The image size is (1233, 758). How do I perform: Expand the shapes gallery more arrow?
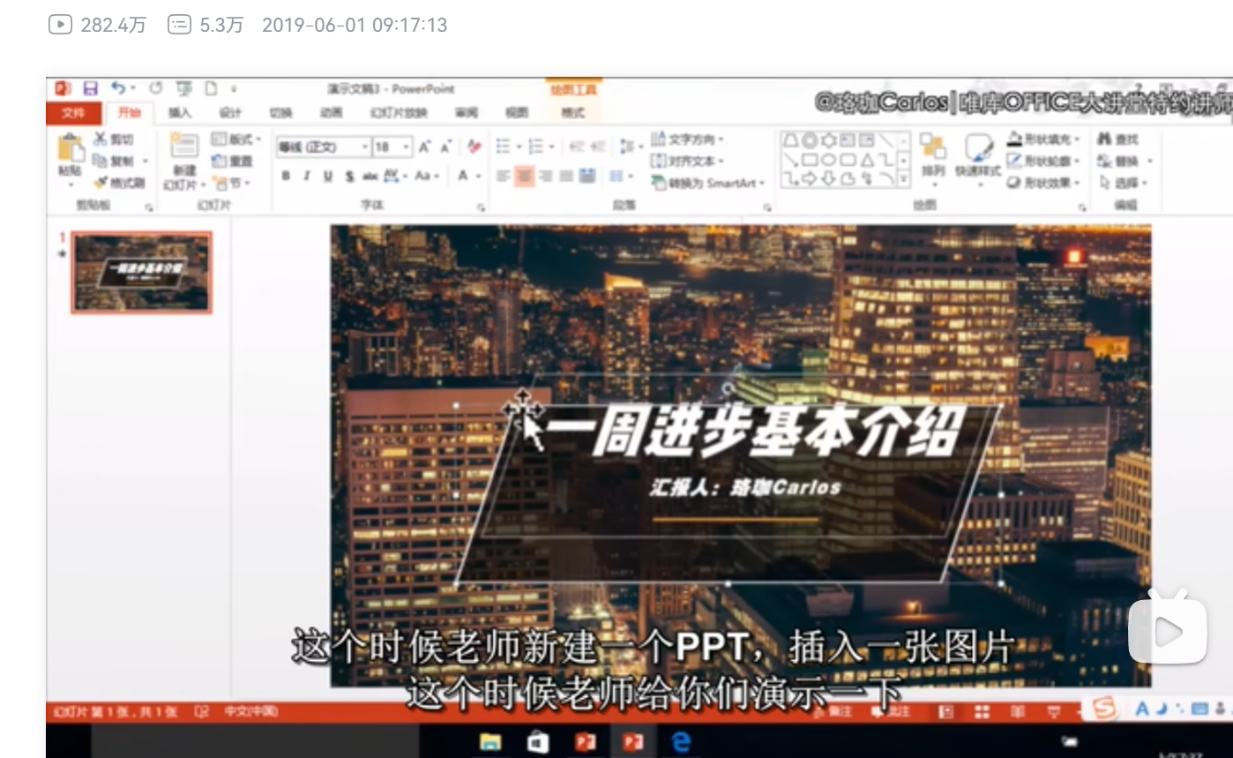point(904,179)
